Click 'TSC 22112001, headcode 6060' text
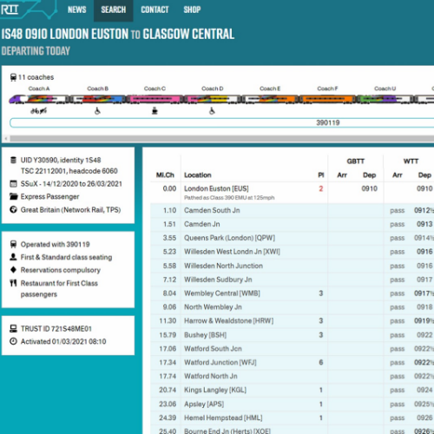Viewport: 434px width, 434px height. [x=69, y=171]
